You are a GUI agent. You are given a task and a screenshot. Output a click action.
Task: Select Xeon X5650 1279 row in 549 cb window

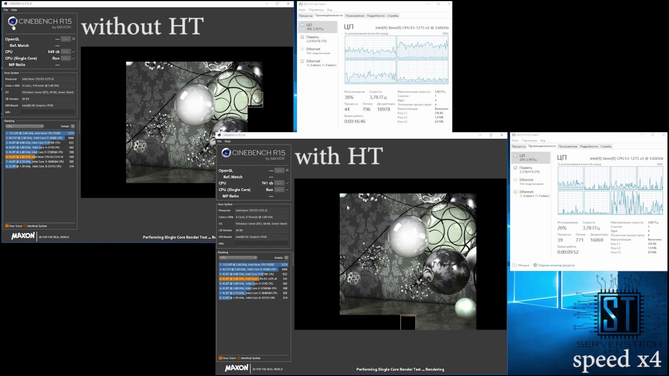coord(40,133)
